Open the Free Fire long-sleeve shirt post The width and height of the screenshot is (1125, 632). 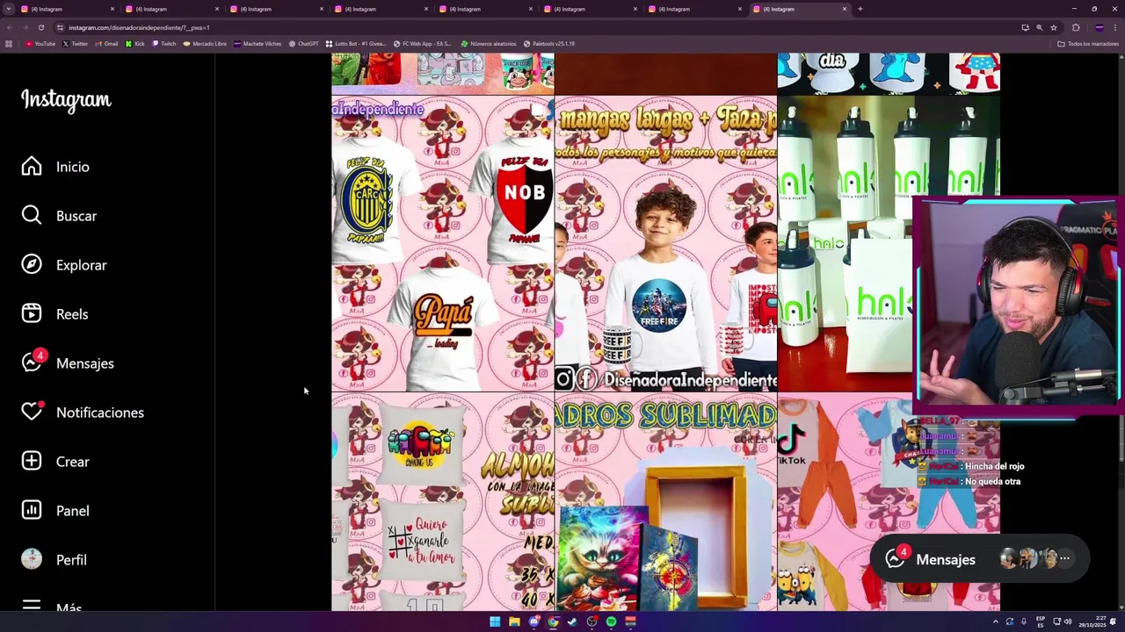tap(666, 243)
